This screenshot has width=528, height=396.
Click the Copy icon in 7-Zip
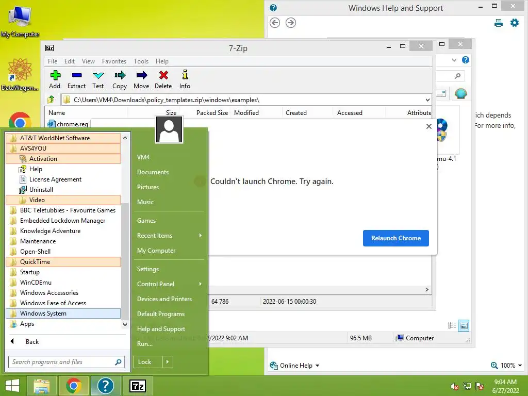[120, 79]
